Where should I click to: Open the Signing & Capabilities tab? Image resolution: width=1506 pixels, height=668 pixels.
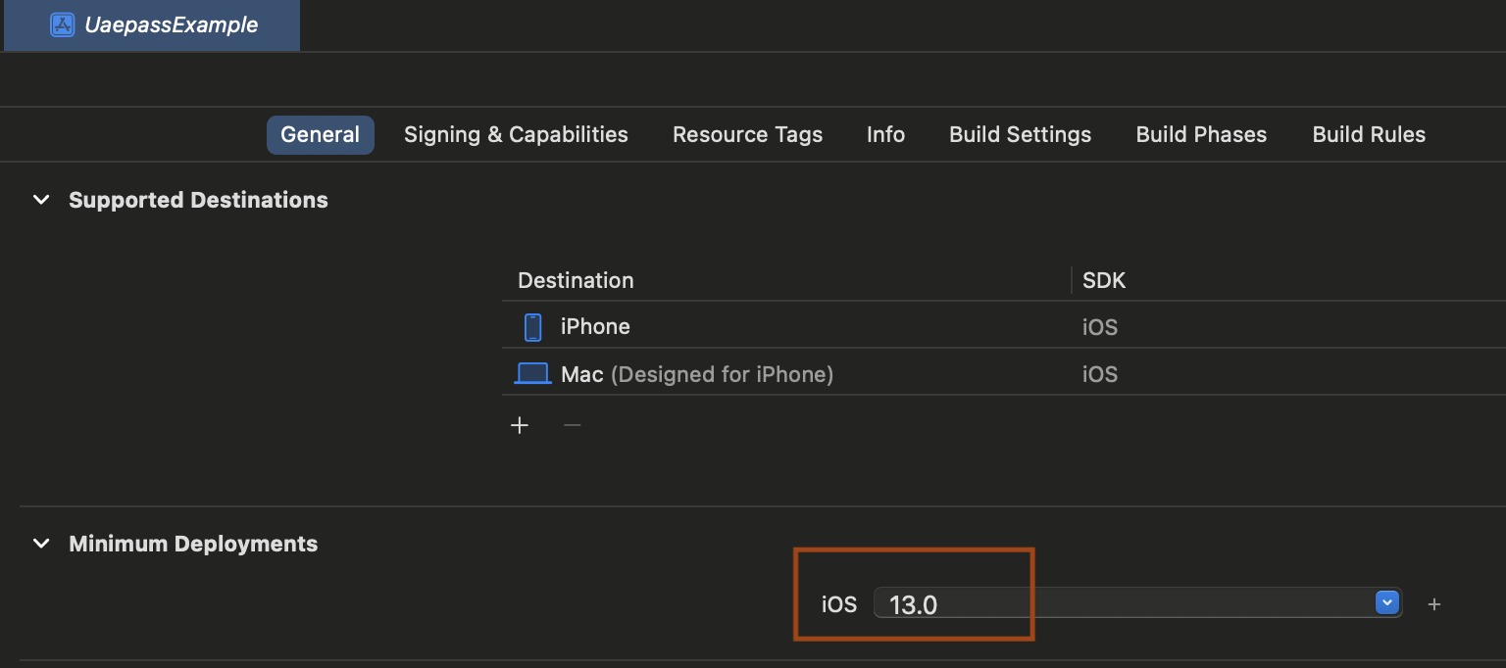pos(516,135)
